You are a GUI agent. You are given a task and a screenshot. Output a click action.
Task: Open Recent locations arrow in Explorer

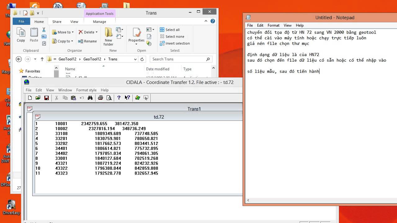pos(35,59)
